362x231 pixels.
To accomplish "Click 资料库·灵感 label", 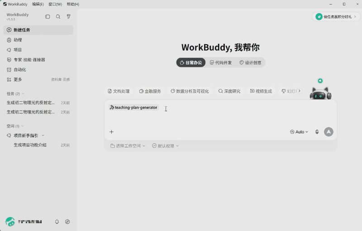I will [60, 80].
